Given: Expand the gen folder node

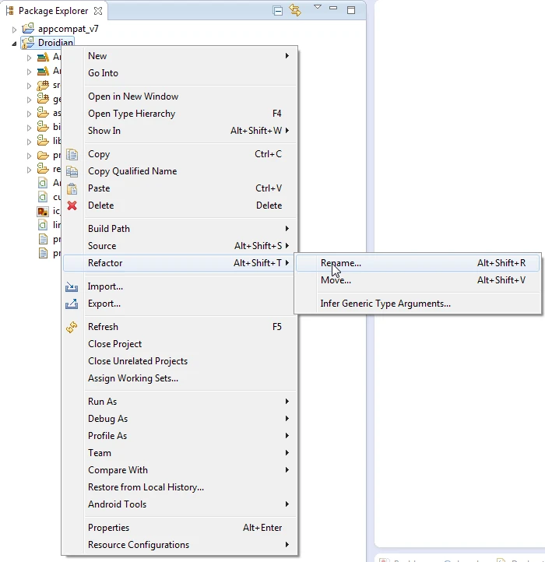Looking at the screenshot, I should tap(29, 100).
